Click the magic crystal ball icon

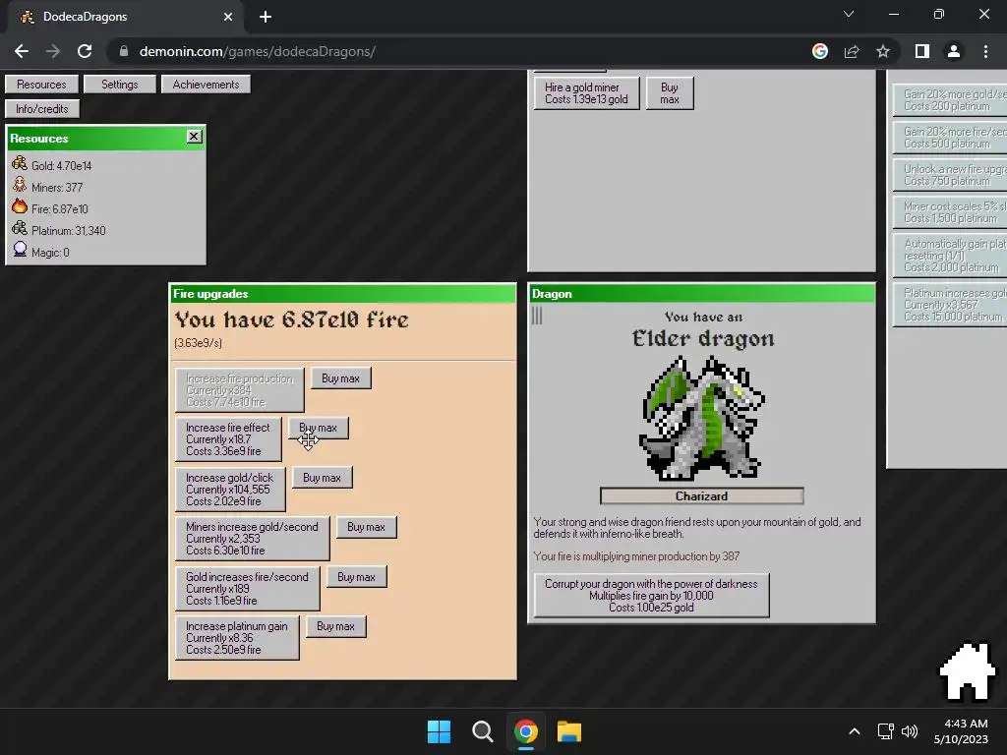[x=20, y=251]
